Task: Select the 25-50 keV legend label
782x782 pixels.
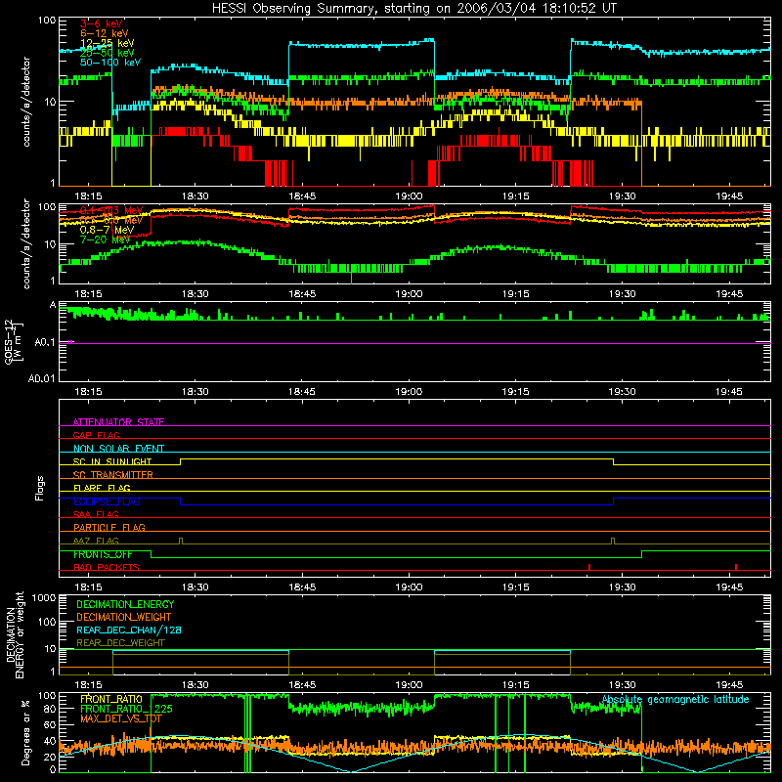Action: 107,53
